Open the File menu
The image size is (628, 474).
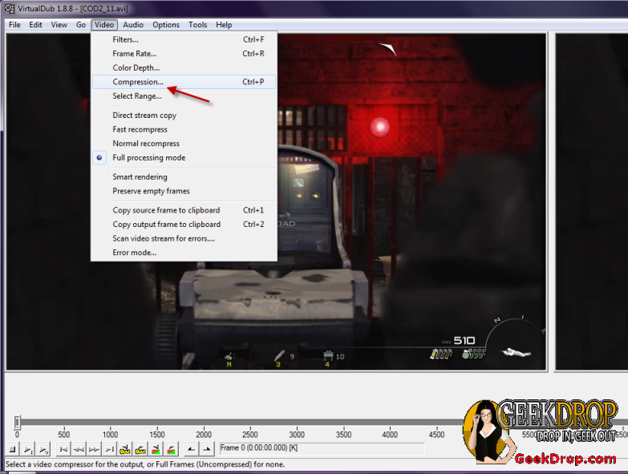14,25
